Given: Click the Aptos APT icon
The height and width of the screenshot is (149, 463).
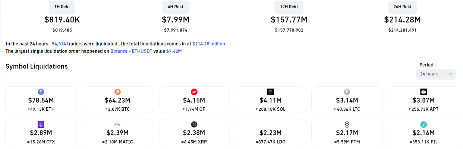Looking at the screenshot, I should (424, 92).
